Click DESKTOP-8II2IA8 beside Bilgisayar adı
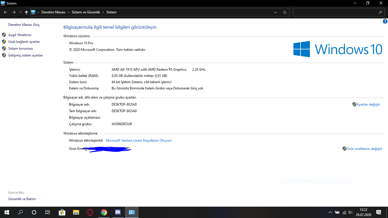388x218 pixels. [x=124, y=104]
